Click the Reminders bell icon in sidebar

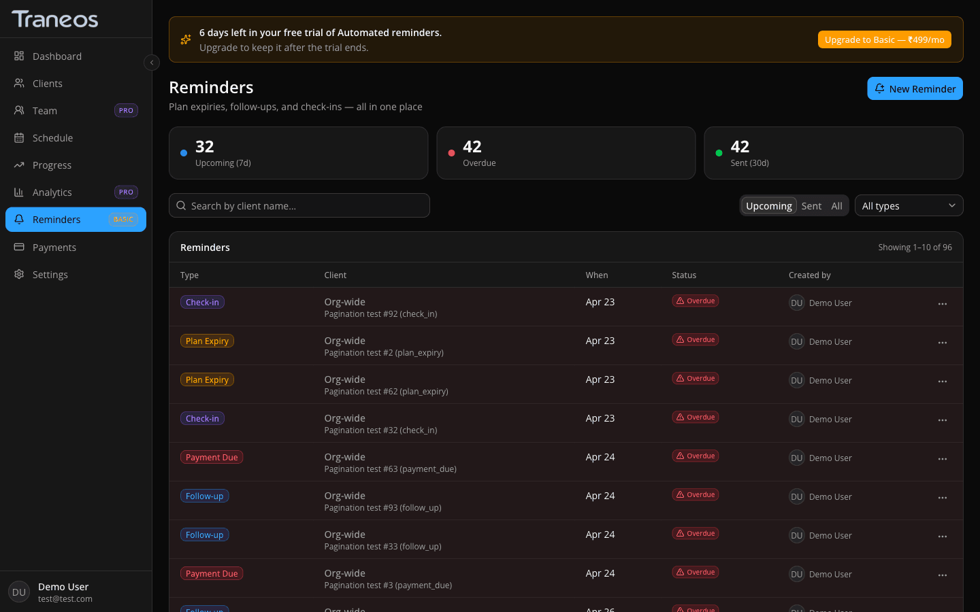coord(19,219)
